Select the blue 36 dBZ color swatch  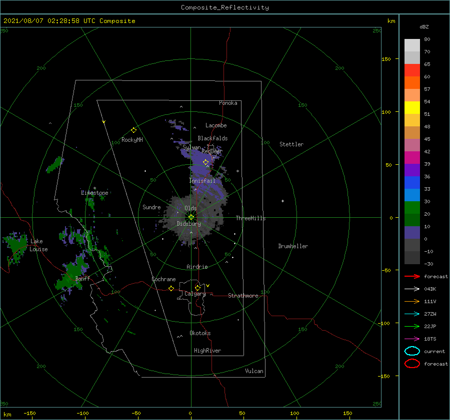tap(412, 182)
